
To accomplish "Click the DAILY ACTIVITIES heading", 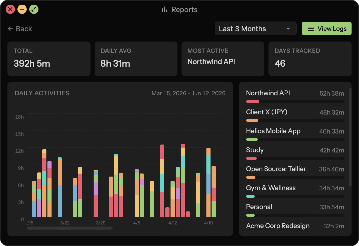I will point(42,93).
